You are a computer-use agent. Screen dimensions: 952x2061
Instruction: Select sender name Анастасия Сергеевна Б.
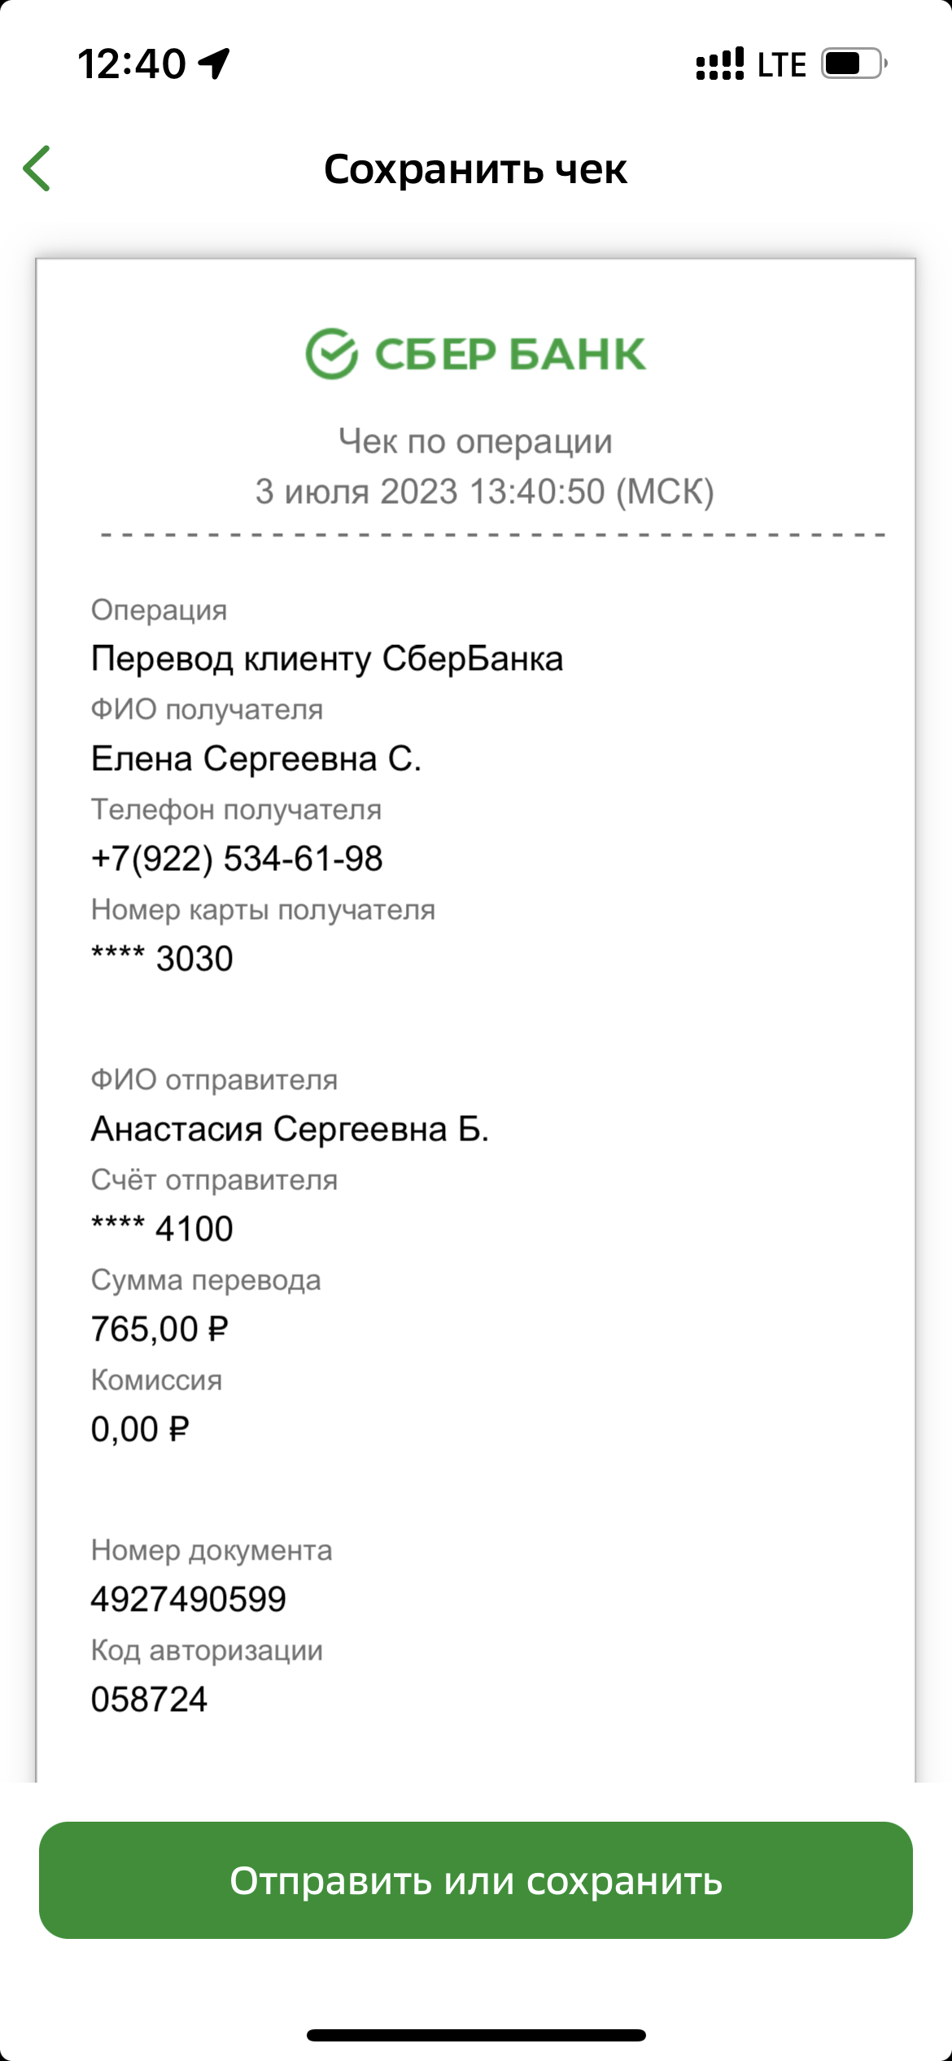[290, 1129]
